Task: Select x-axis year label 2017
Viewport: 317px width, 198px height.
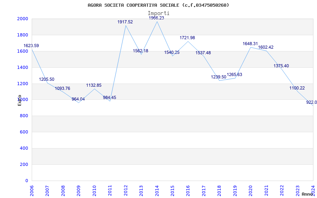Action: [x=204, y=191]
